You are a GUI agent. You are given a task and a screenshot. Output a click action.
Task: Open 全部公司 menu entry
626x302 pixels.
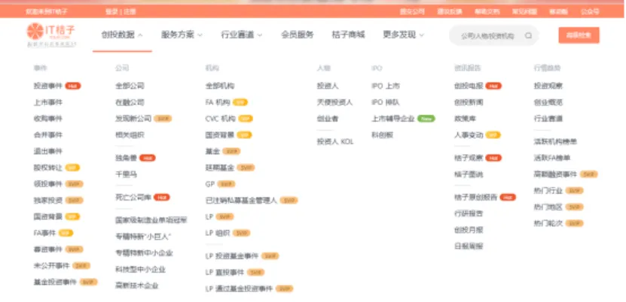click(x=130, y=86)
